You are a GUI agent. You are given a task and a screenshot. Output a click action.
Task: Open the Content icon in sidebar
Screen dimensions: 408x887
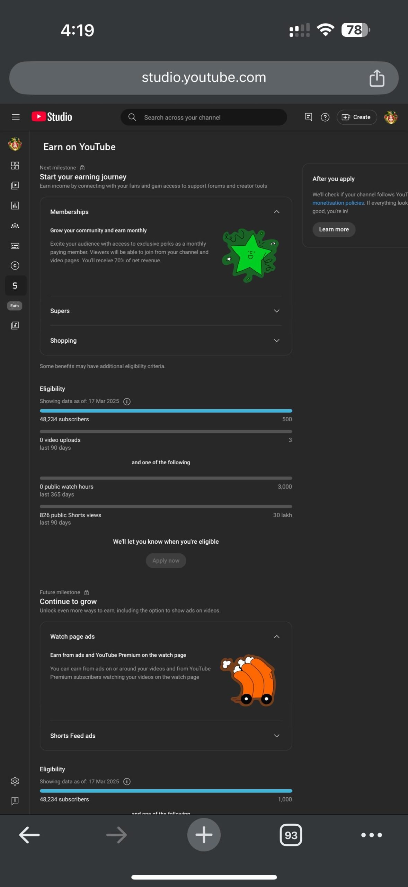(15, 185)
